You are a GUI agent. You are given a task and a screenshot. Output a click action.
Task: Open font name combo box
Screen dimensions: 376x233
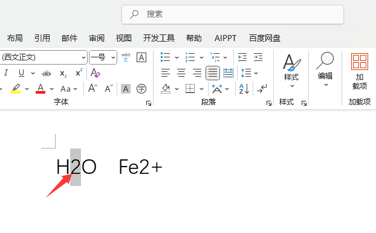(x=44, y=57)
